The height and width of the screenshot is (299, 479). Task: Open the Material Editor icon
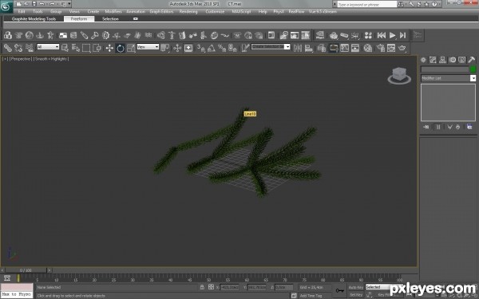(368, 48)
